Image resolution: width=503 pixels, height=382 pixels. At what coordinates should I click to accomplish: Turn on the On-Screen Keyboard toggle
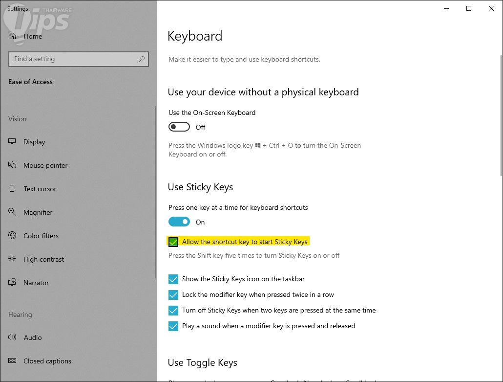tap(179, 127)
